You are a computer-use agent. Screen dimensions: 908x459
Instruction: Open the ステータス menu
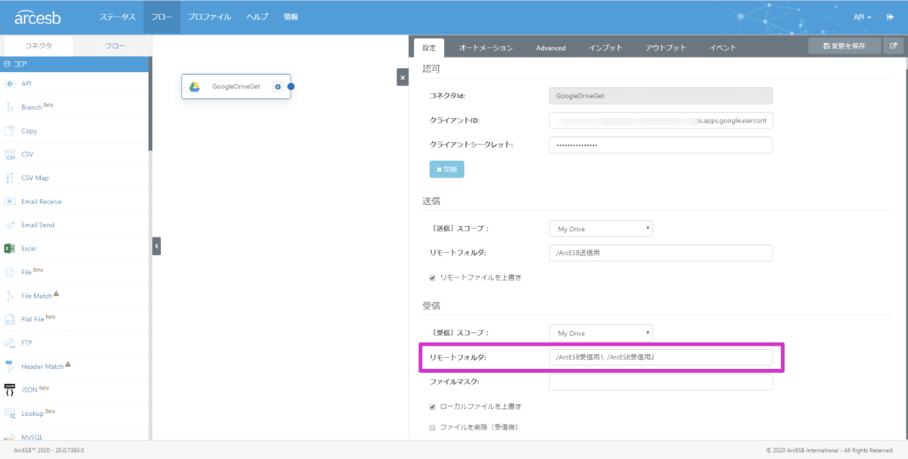pos(117,17)
